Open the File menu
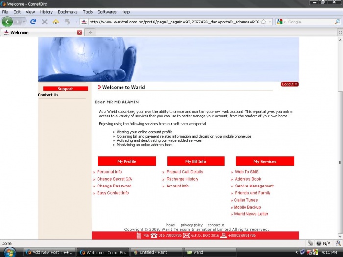 [5, 12]
